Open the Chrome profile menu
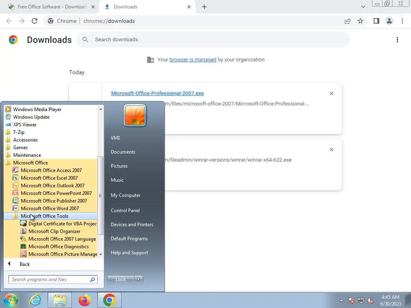Screen dimensions: 411x308 click(x=389, y=21)
